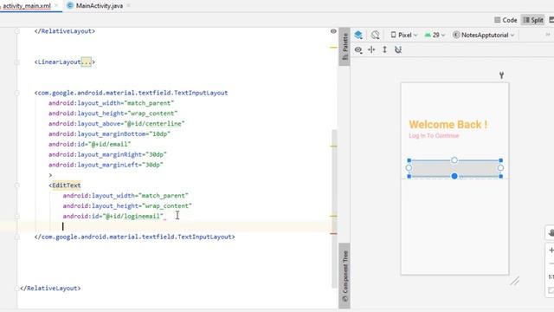Click the android:id="@+id/email" line
This screenshot has height=312, width=554.
pyautogui.click(x=90, y=145)
